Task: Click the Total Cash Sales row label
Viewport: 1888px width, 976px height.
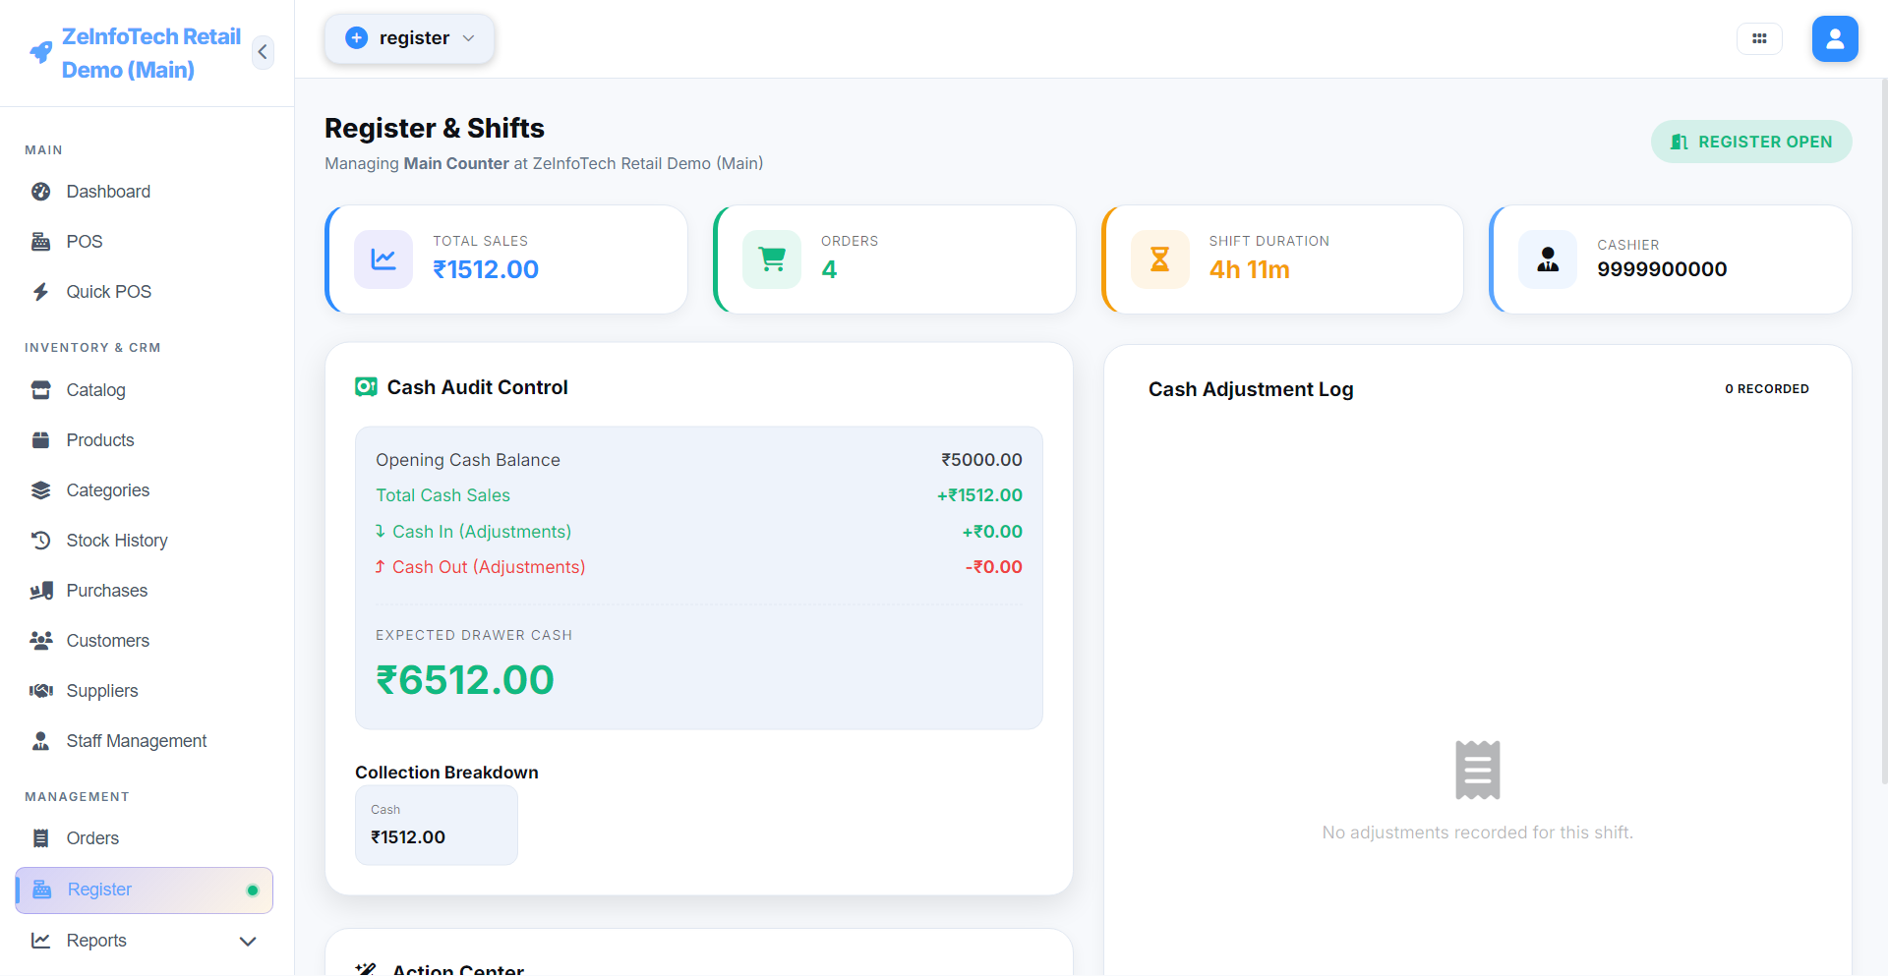Action: pos(442,495)
